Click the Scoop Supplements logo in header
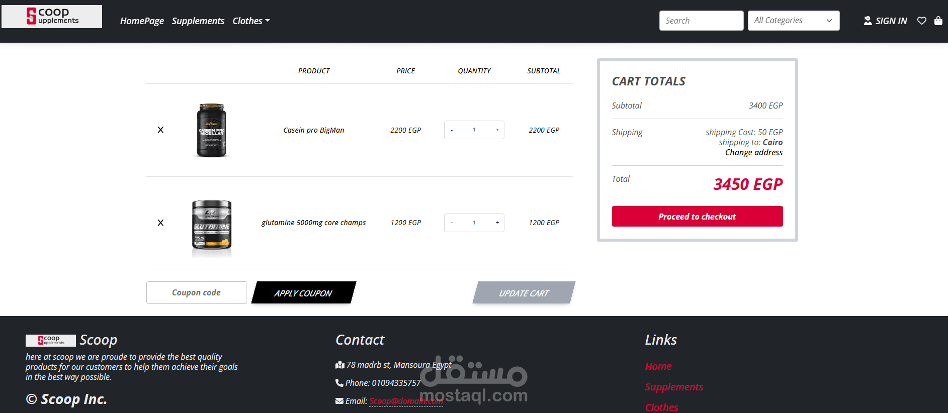This screenshot has height=413, width=948. click(52, 17)
